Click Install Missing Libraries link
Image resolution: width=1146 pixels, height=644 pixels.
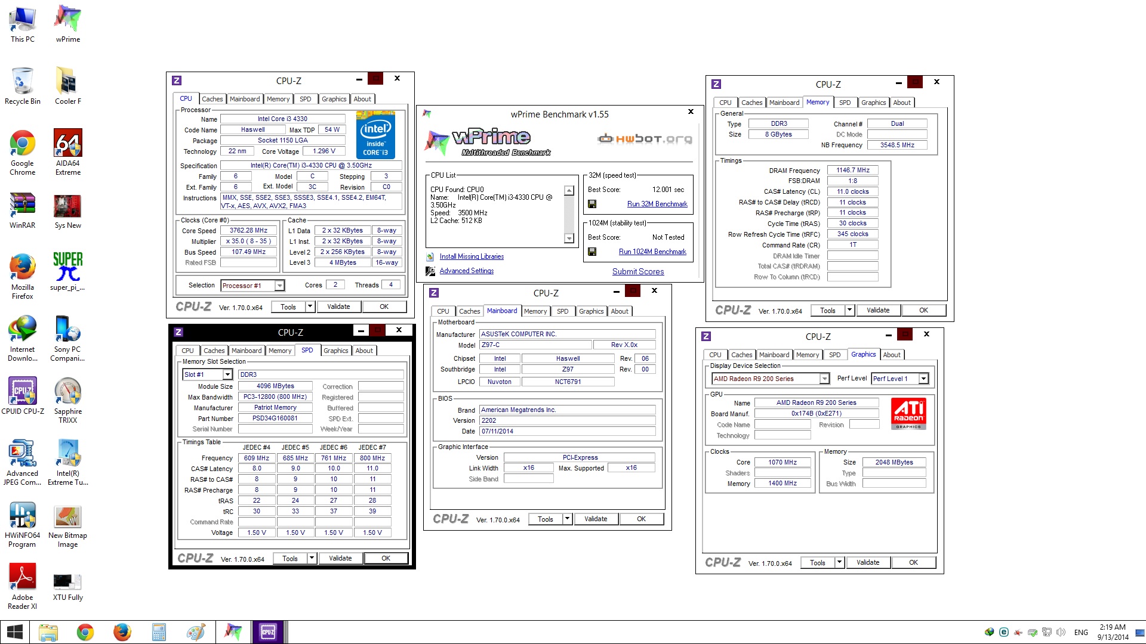(472, 256)
